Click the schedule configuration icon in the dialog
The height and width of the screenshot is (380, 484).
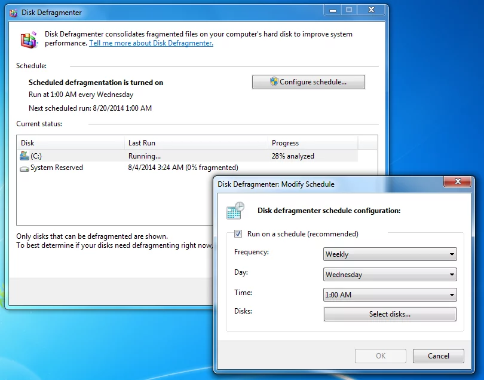click(234, 211)
